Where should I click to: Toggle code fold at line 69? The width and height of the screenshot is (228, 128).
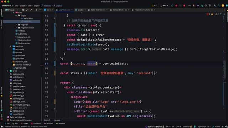(56, 87)
